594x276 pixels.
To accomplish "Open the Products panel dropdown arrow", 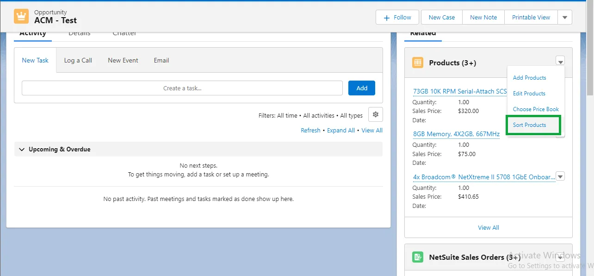I will 560,61.
